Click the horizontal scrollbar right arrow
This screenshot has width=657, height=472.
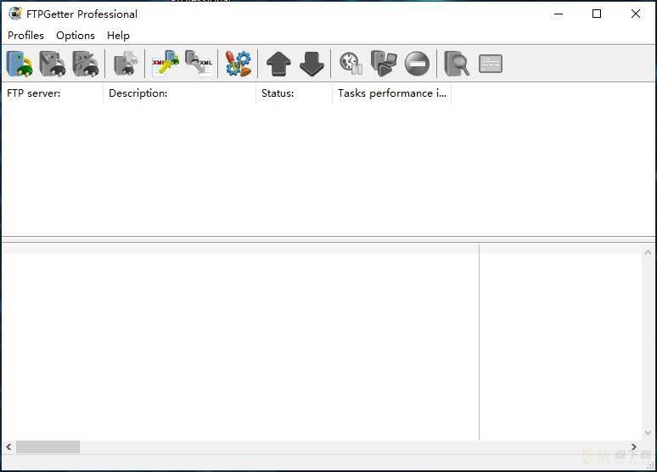point(634,447)
